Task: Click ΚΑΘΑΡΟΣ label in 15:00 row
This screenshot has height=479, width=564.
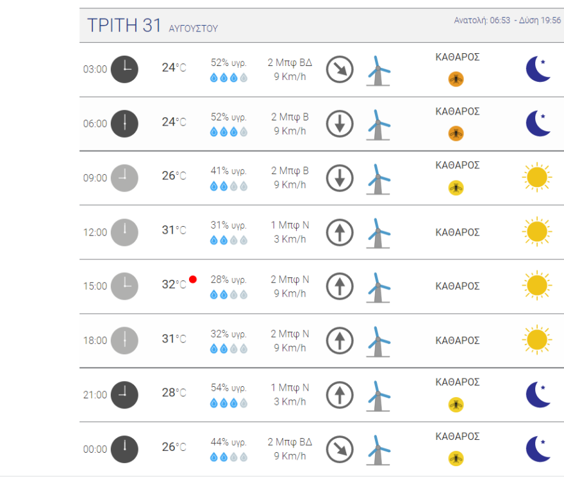Action: pyautogui.click(x=458, y=286)
